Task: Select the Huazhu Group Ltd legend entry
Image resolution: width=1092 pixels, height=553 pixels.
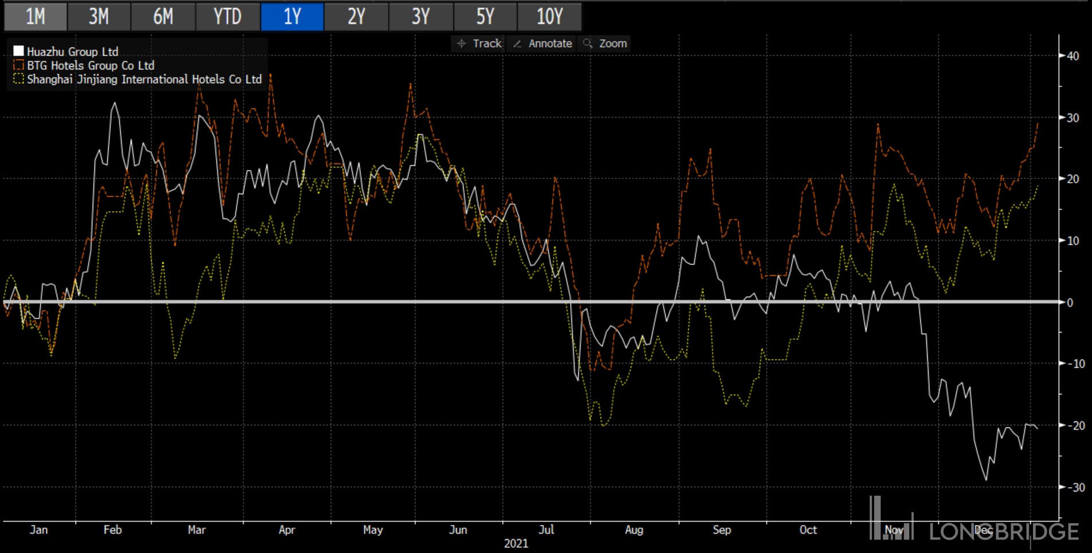Action: pyautogui.click(x=73, y=52)
